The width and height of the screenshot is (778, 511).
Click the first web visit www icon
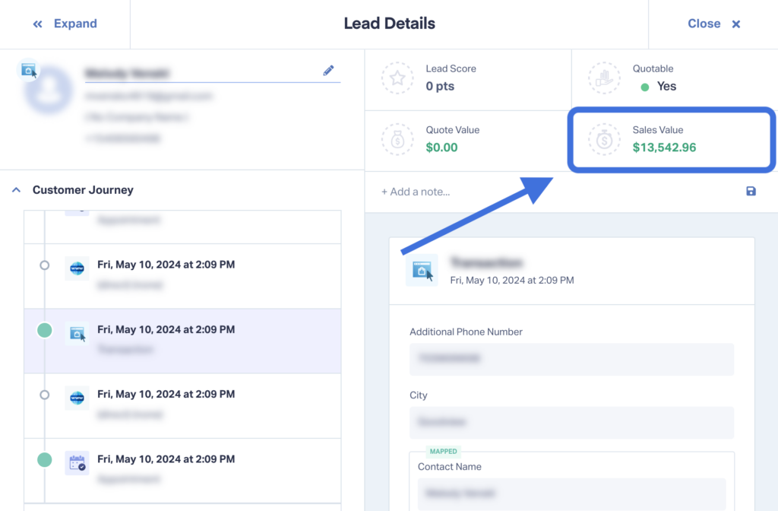pyautogui.click(x=77, y=268)
